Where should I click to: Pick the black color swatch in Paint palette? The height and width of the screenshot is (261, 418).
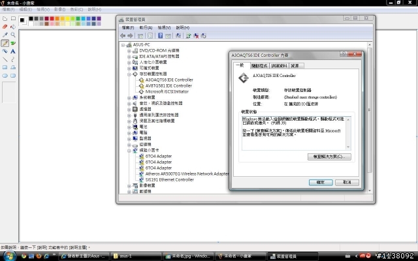[31, 19]
